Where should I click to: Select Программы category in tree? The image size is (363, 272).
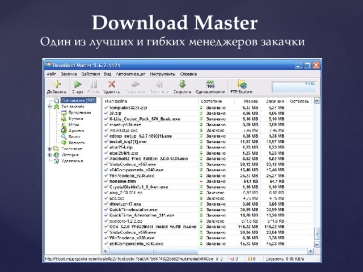pos(79,113)
